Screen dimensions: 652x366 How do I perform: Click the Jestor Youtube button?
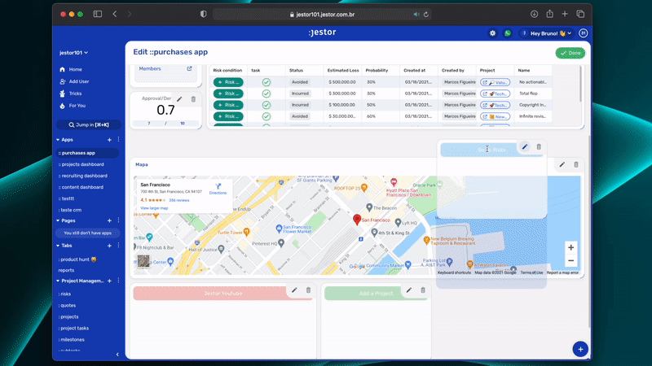pyautogui.click(x=222, y=293)
